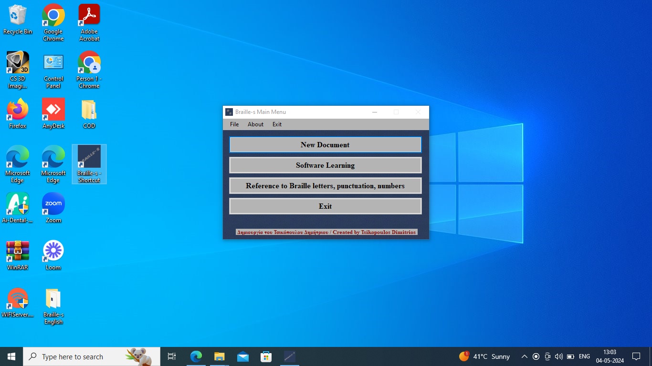The width and height of the screenshot is (652, 366).
Task: Open Reference to Braille letters button
Action: pyautogui.click(x=325, y=186)
